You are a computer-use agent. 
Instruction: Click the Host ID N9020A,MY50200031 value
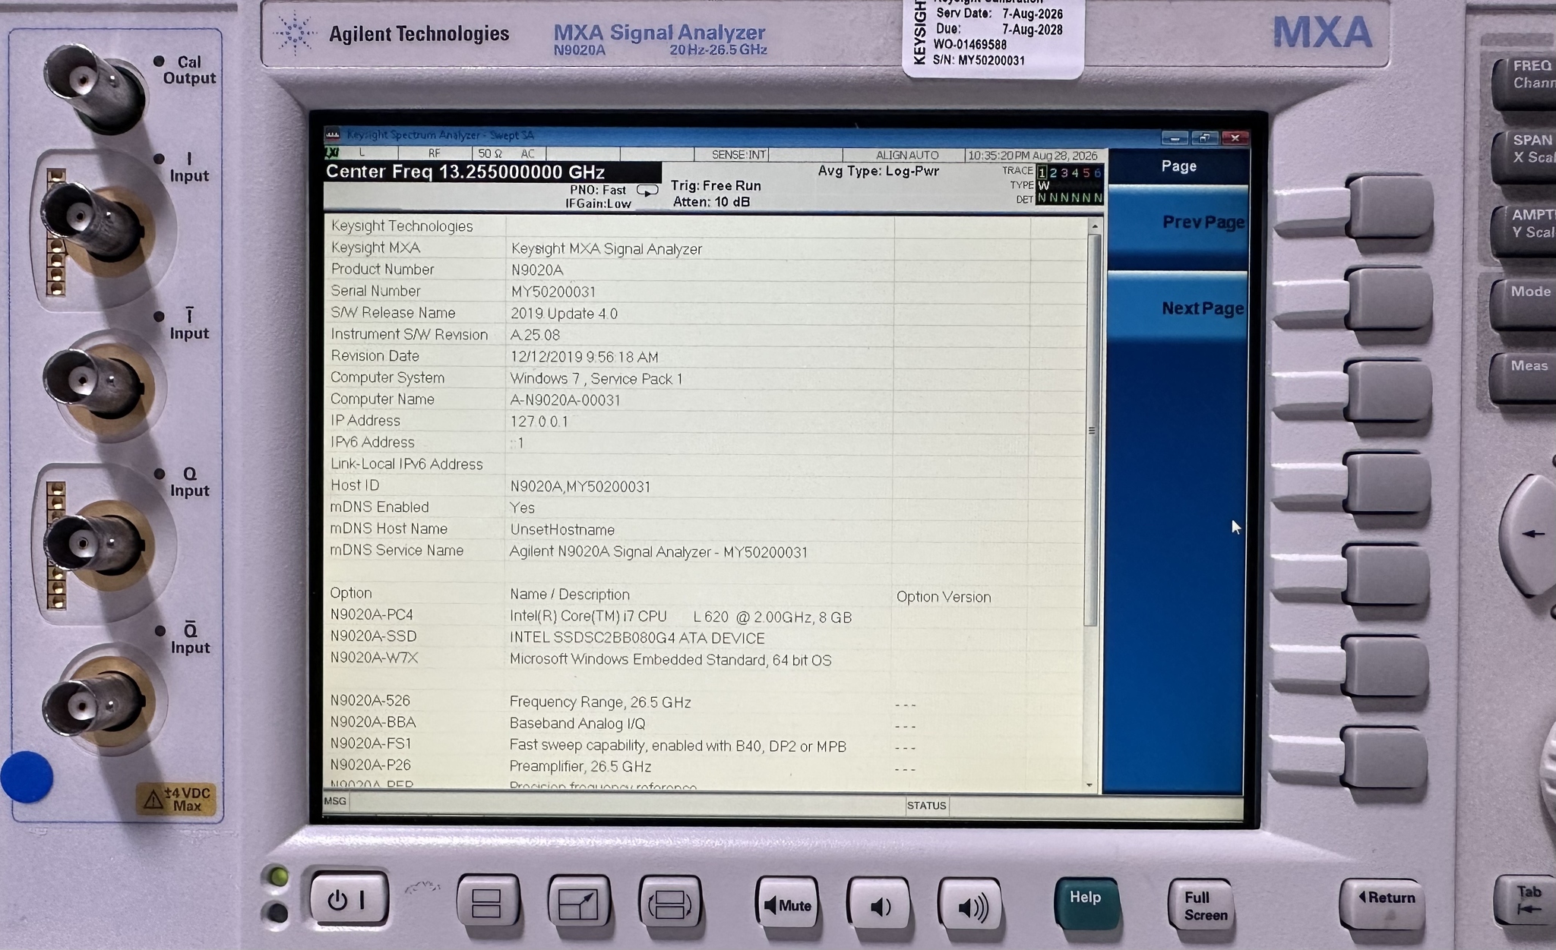click(580, 487)
